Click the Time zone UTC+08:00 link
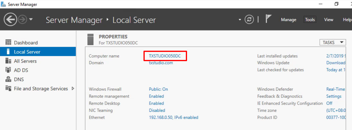 pos(336,110)
